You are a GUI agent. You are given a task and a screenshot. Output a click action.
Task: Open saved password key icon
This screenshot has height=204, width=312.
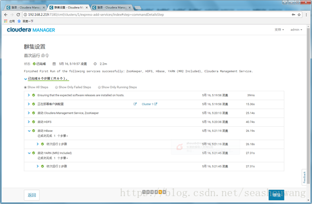tap(293, 15)
